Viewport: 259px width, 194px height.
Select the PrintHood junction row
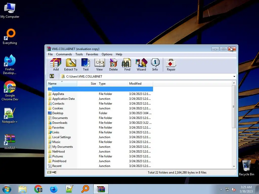click(x=100, y=161)
